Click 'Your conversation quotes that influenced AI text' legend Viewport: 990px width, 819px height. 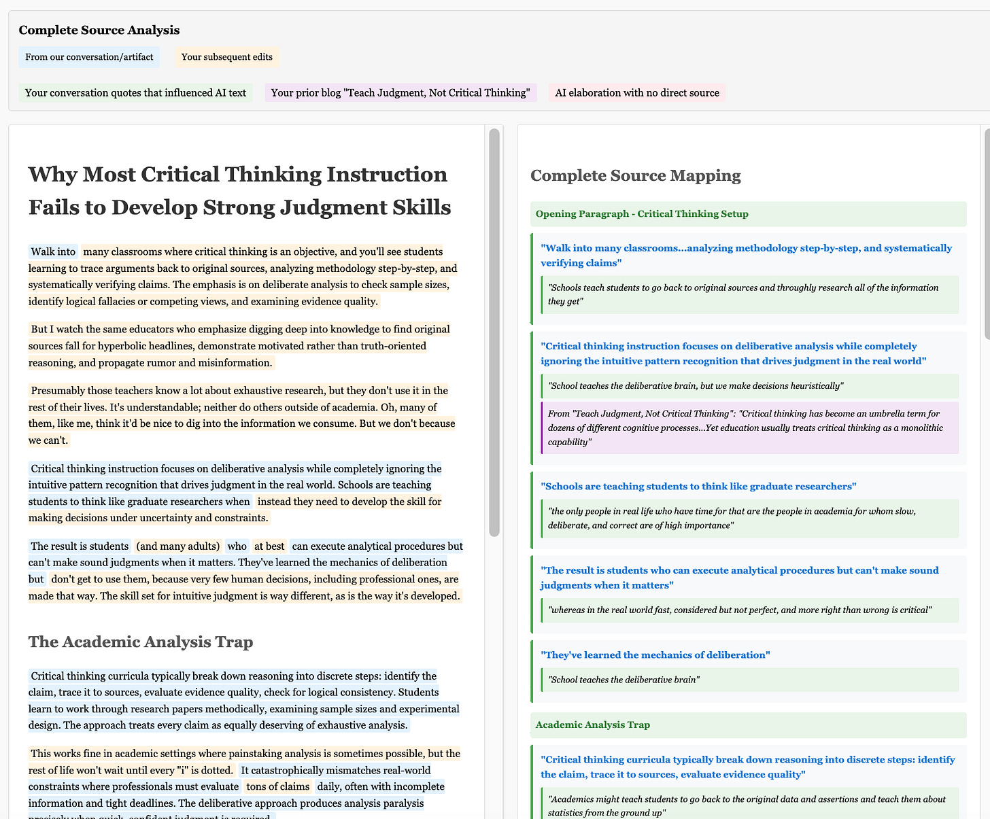click(x=136, y=93)
